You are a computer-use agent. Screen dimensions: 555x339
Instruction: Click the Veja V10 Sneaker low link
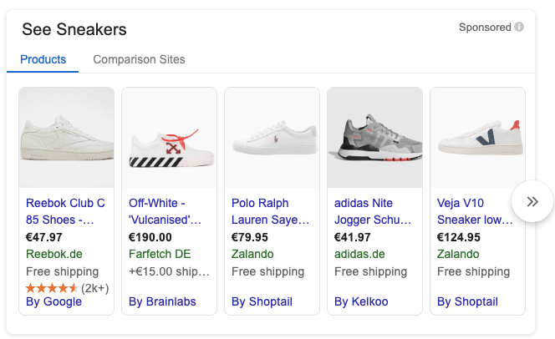473,211
